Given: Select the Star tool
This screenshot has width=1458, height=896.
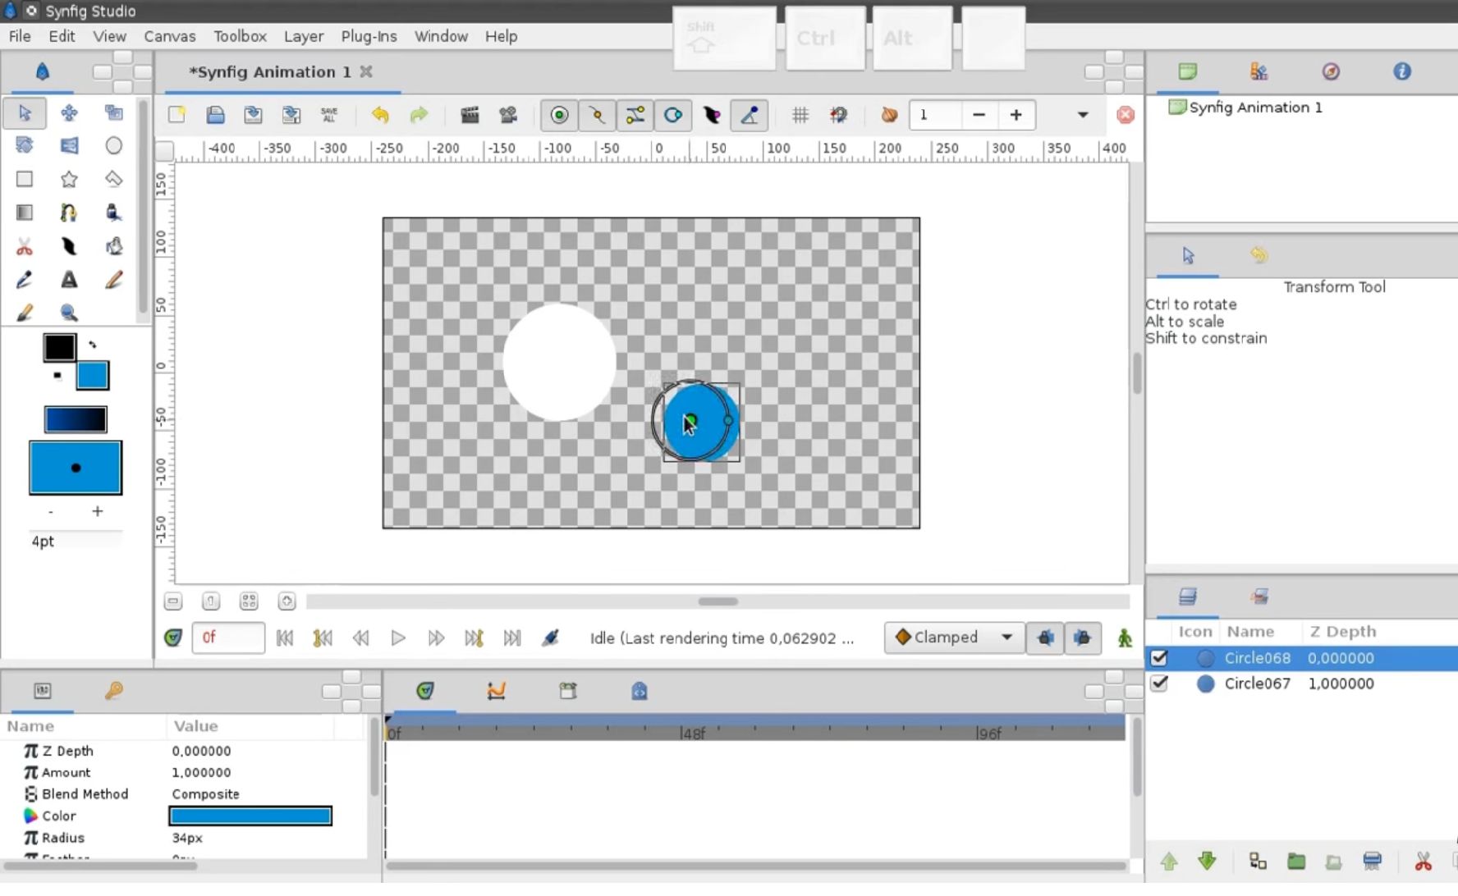Looking at the screenshot, I should pyautogui.click(x=69, y=179).
